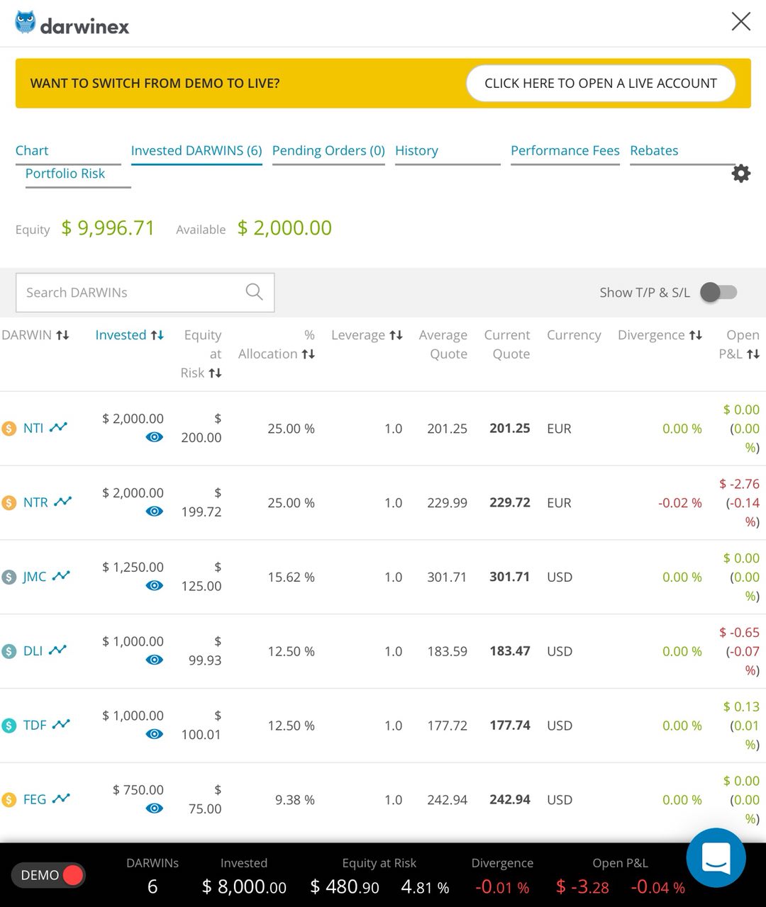Open the live chat support bubble
Image resolution: width=766 pixels, height=907 pixels.
(x=716, y=857)
